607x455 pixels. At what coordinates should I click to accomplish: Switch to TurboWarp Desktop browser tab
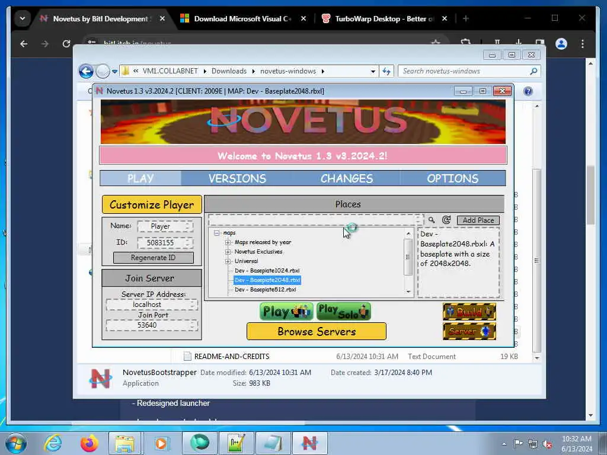pos(385,18)
